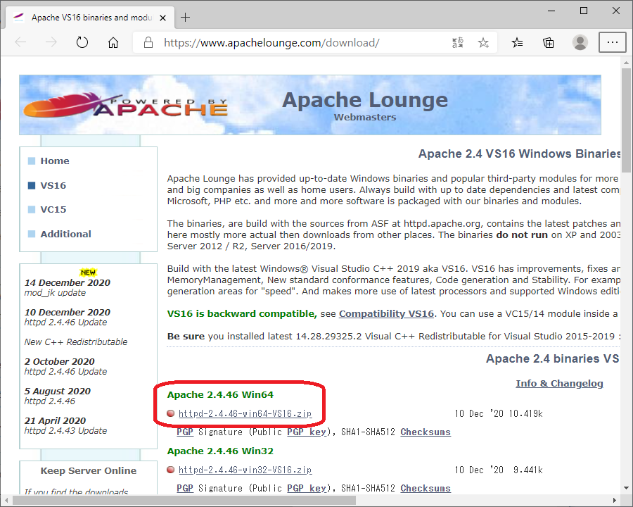Select VC15 in the sidebar menu
The height and width of the screenshot is (507, 633).
(53, 209)
